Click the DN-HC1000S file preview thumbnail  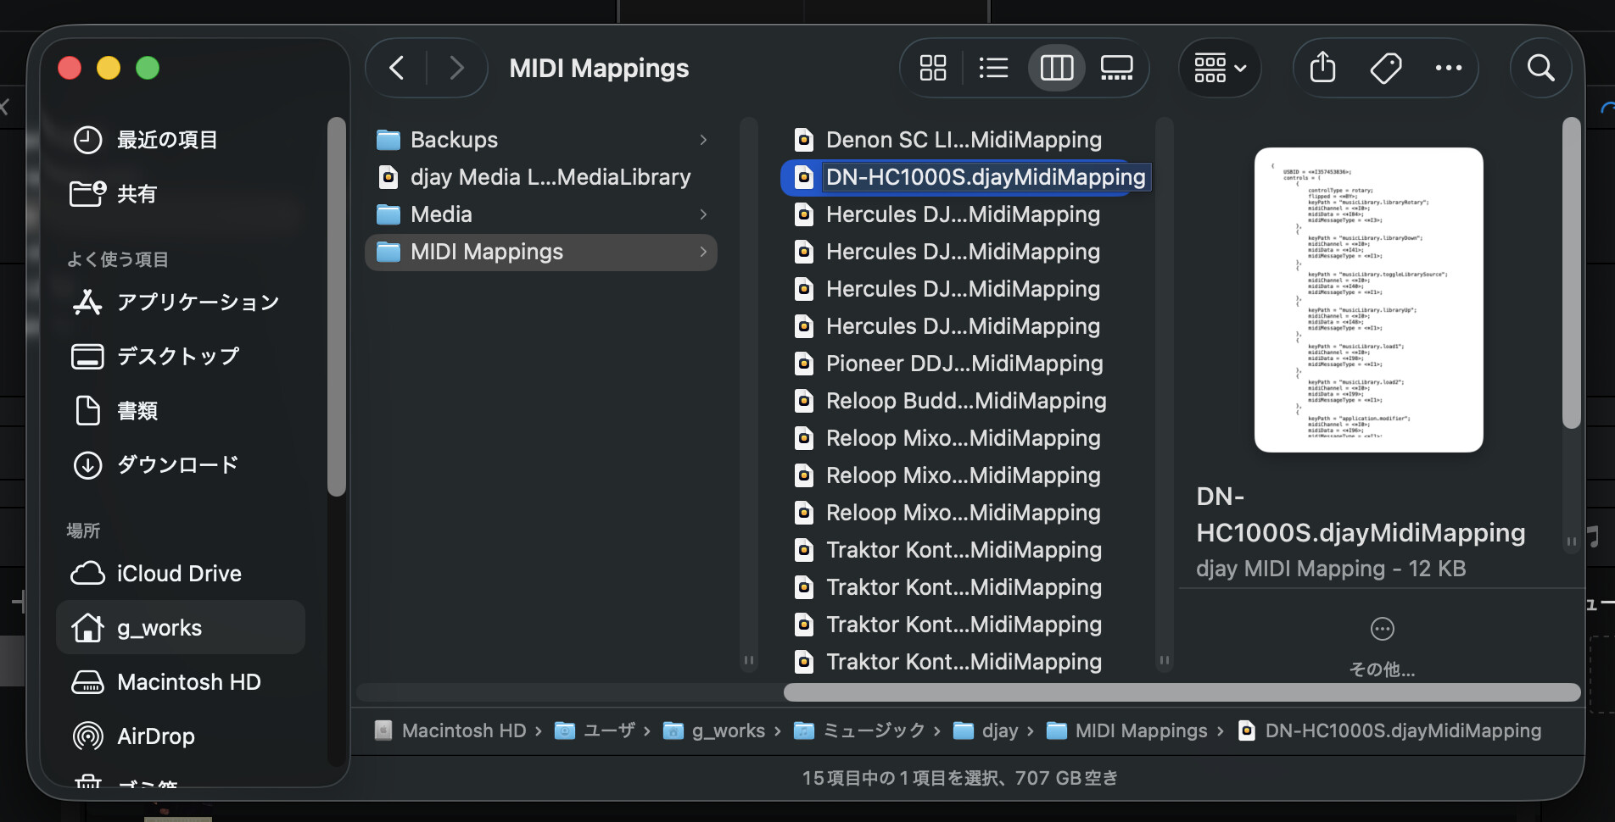tap(1368, 300)
